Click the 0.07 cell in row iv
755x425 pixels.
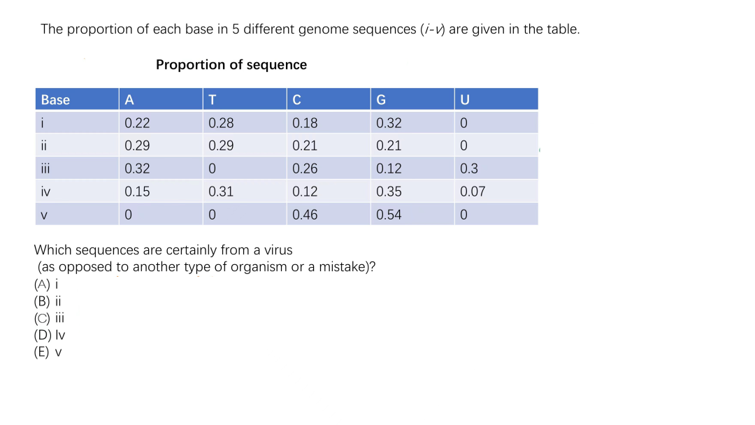pos(496,192)
